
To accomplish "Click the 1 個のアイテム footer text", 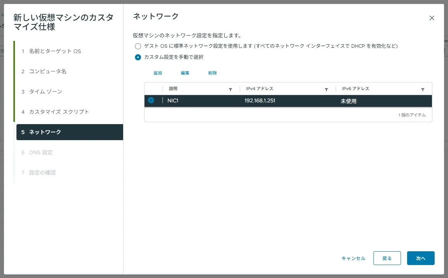I will 412,115.
